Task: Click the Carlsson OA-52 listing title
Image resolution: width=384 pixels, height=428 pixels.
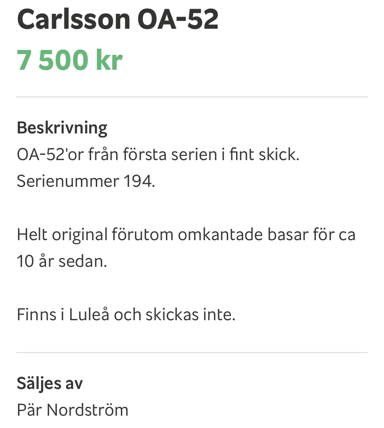Action: [x=118, y=19]
